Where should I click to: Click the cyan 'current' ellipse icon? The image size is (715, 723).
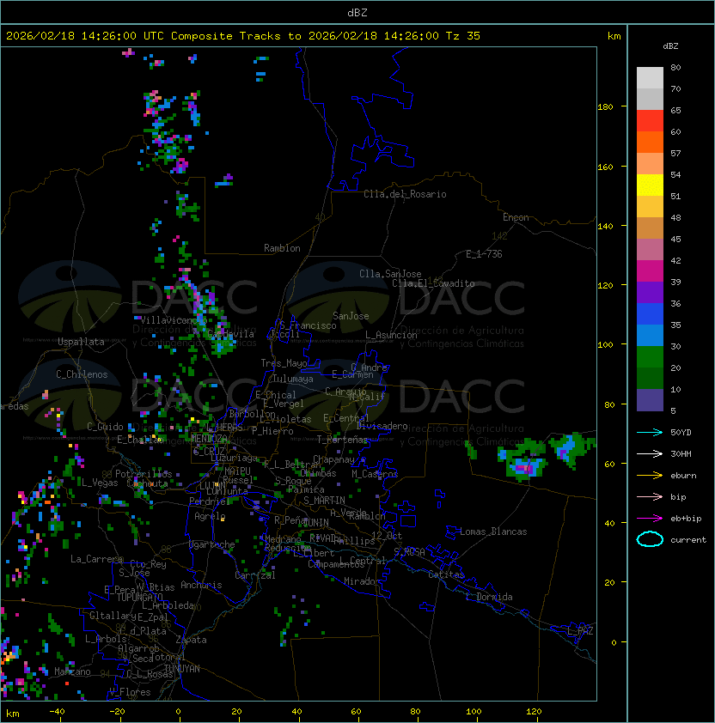pyautogui.click(x=650, y=539)
